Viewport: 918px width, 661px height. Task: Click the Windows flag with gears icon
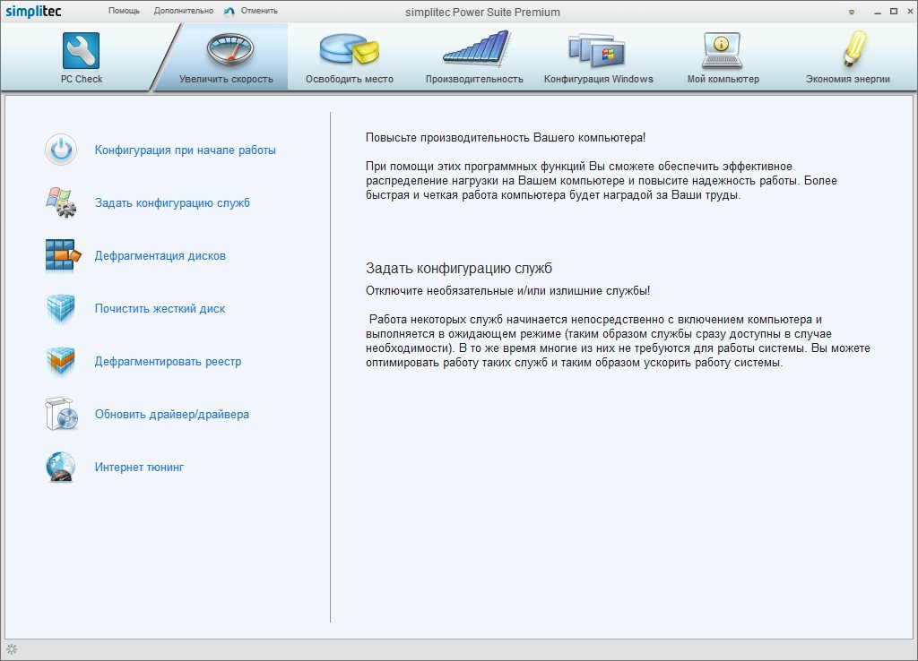tap(61, 202)
